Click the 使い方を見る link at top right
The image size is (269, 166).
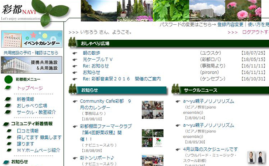[258, 25]
